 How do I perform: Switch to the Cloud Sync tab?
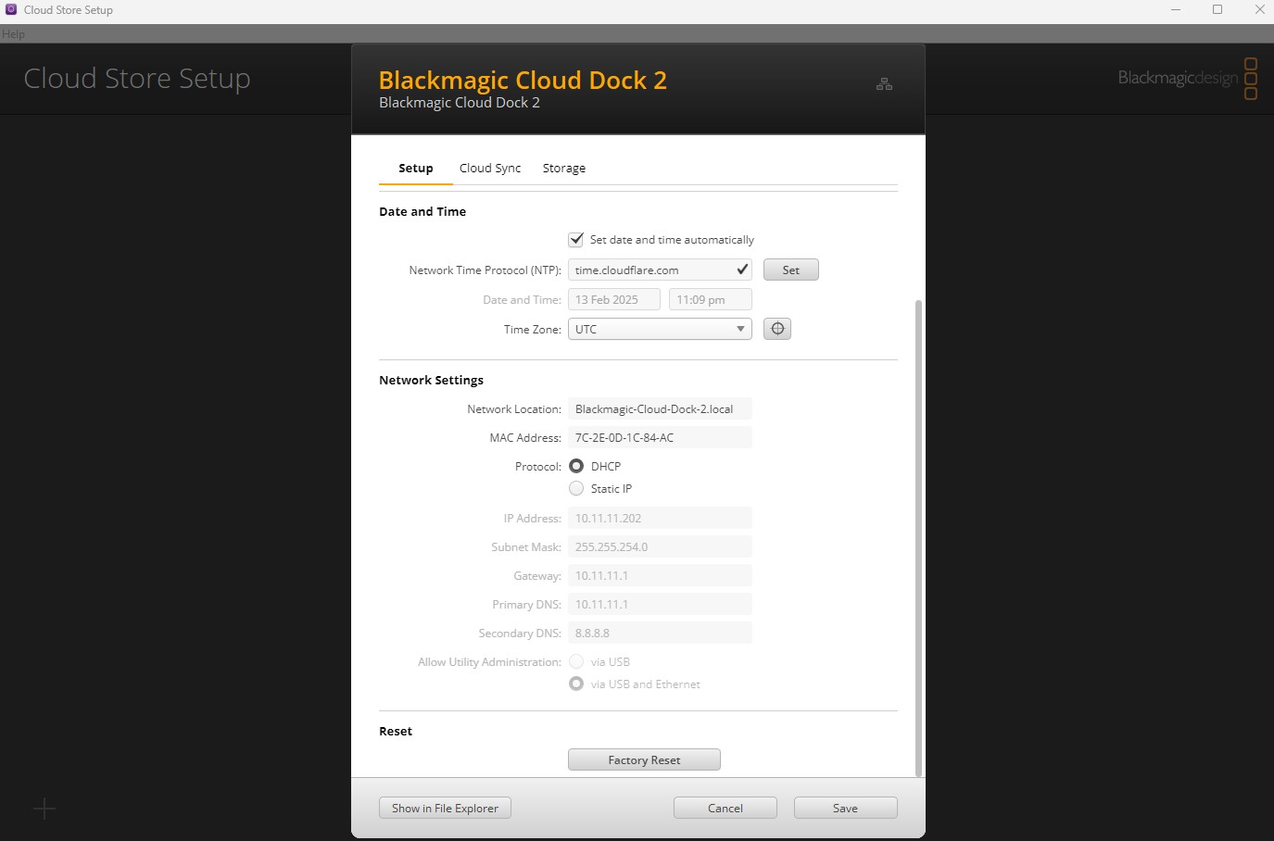coord(490,168)
